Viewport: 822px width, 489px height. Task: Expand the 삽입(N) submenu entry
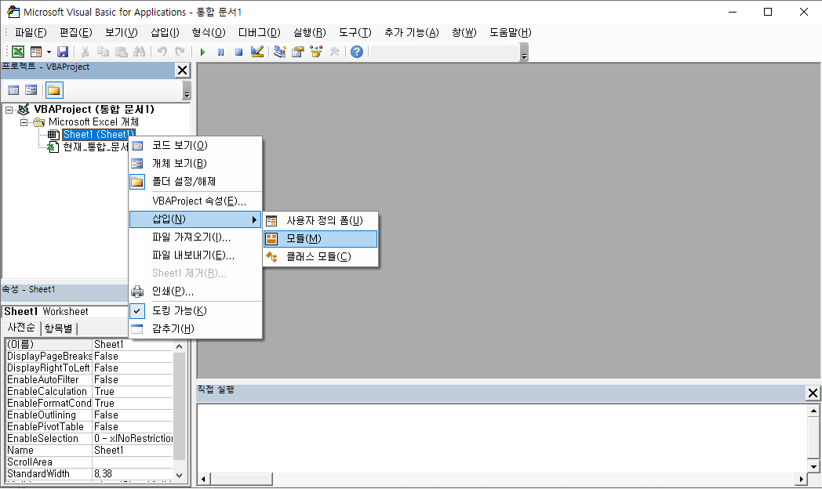tap(195, 219)
